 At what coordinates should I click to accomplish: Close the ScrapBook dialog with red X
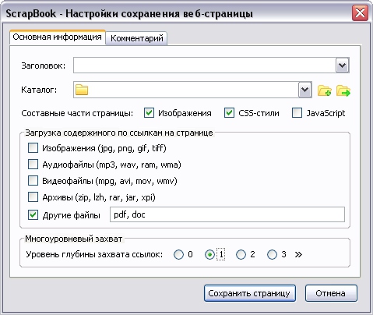point(360,13)
